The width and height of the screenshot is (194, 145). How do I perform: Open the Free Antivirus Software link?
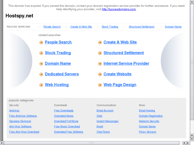click(23, 116)
